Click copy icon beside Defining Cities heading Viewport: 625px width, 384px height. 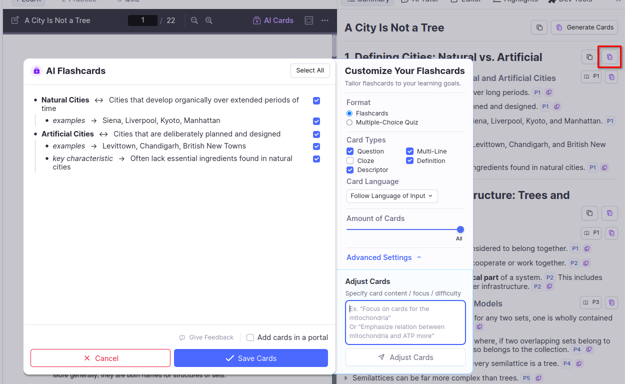click(589, 57)
